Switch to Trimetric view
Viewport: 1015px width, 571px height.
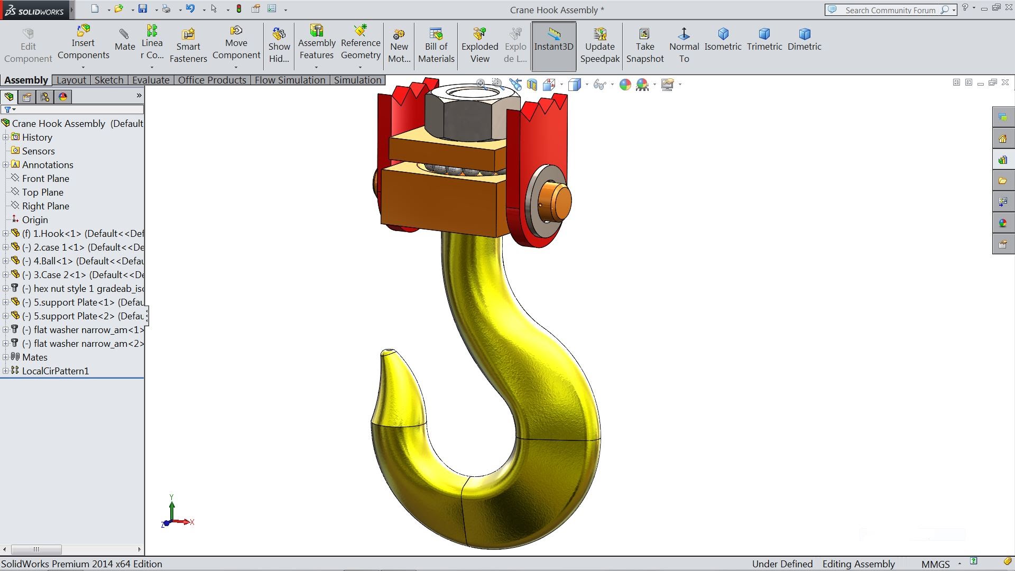764,40
